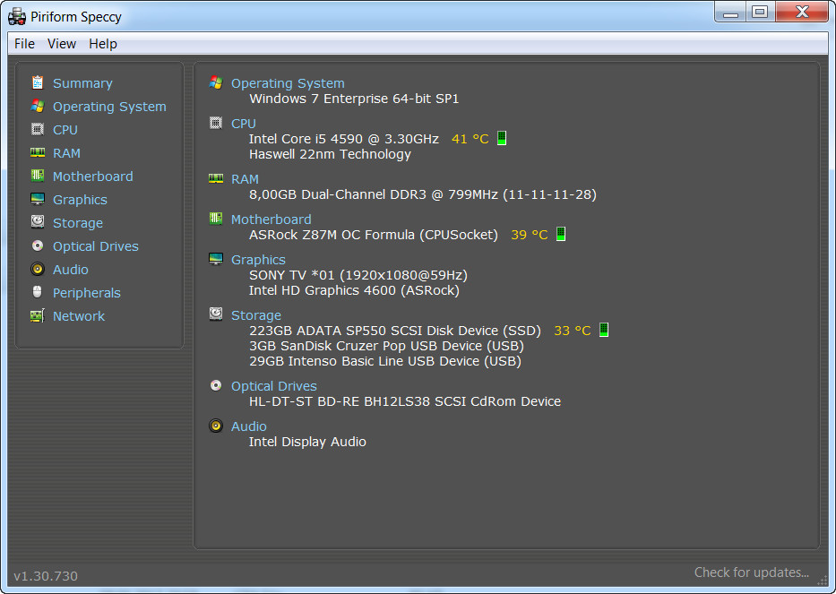The width and height of the screenshot is (836, 594).
Task: Open the View menu
Action: (62, 44)
